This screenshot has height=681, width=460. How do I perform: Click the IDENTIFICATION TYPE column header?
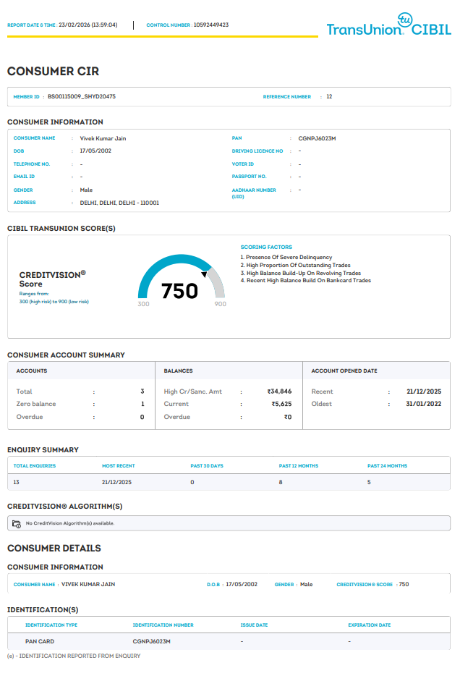point(51,625)
